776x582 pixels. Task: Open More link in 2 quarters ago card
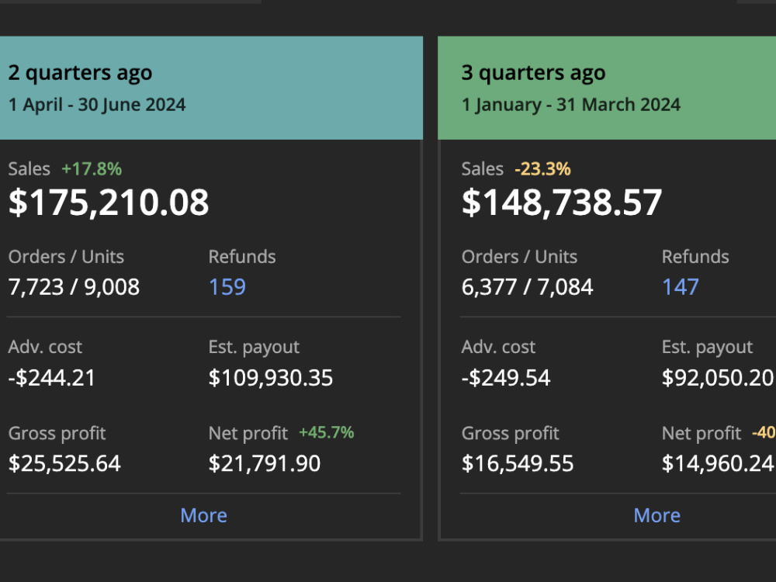pos(203,515)
